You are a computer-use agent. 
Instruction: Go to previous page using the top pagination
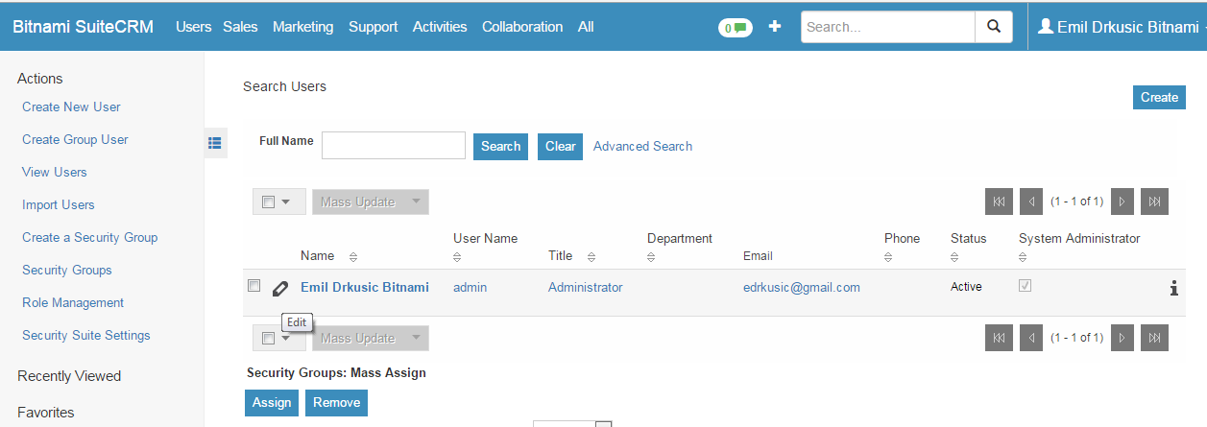pyautogui.click(x=1031, y=202)
